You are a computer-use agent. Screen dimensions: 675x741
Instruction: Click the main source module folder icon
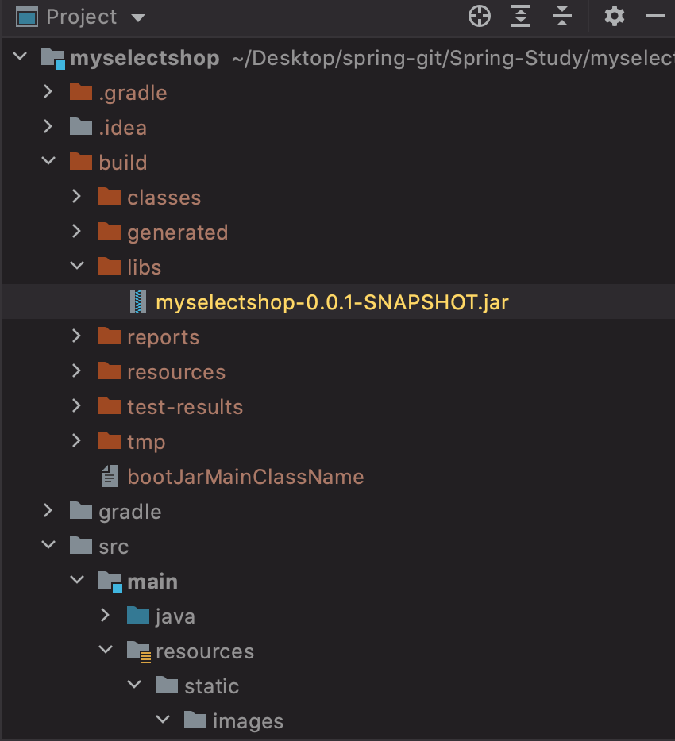[110, 582]
